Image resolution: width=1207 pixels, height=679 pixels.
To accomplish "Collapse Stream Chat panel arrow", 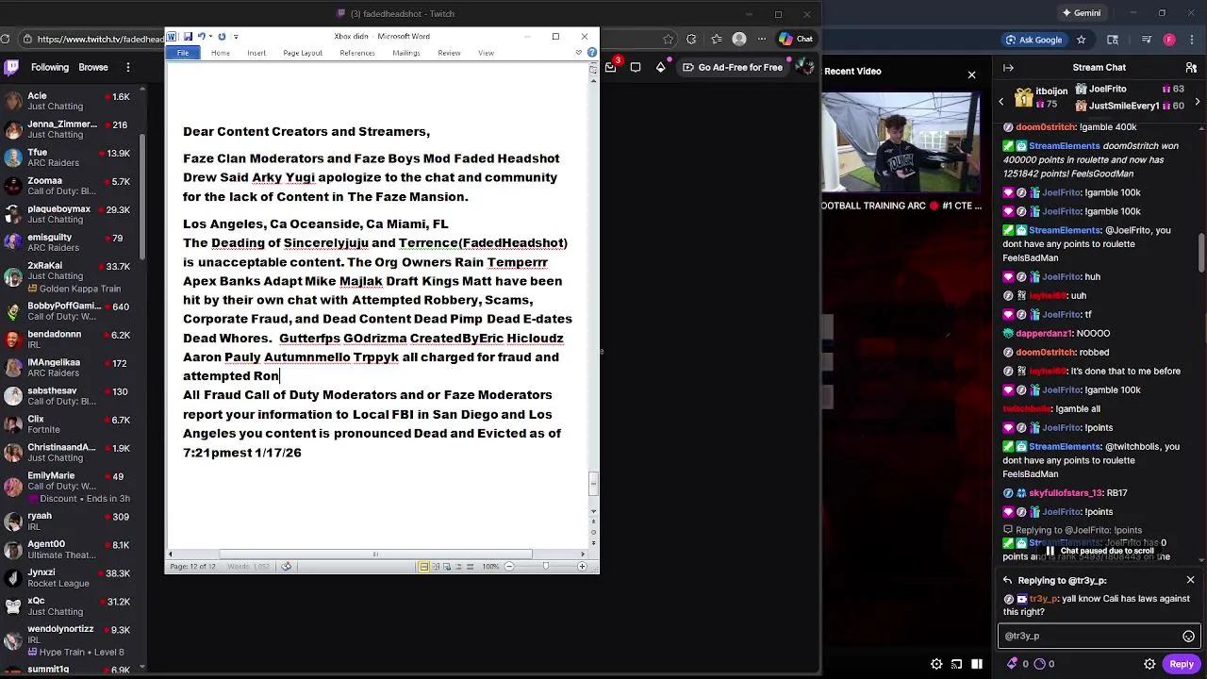I will point(1008,67).
